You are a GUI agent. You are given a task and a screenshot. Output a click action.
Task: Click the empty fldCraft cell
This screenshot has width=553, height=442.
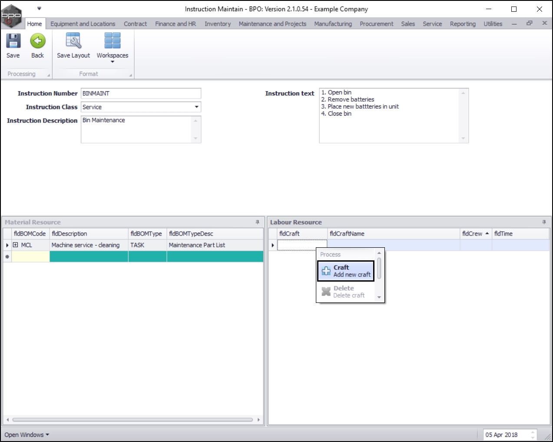click(302, 245)
